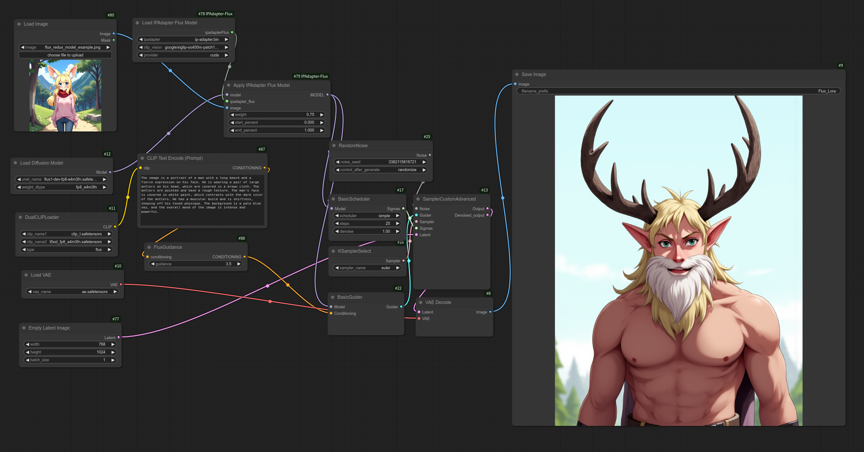864x452 pixels.
Task: Click the CLIP output port on DualCLIPLoader
Action: pos(115,227)
